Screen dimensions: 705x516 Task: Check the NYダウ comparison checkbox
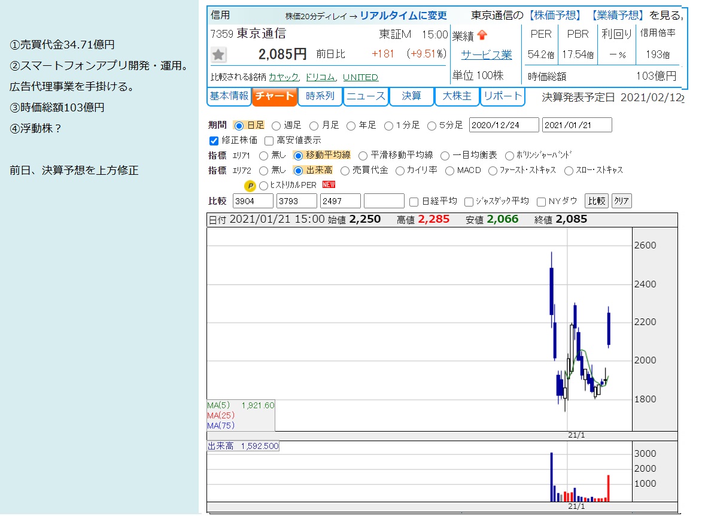tap(542, 202)
